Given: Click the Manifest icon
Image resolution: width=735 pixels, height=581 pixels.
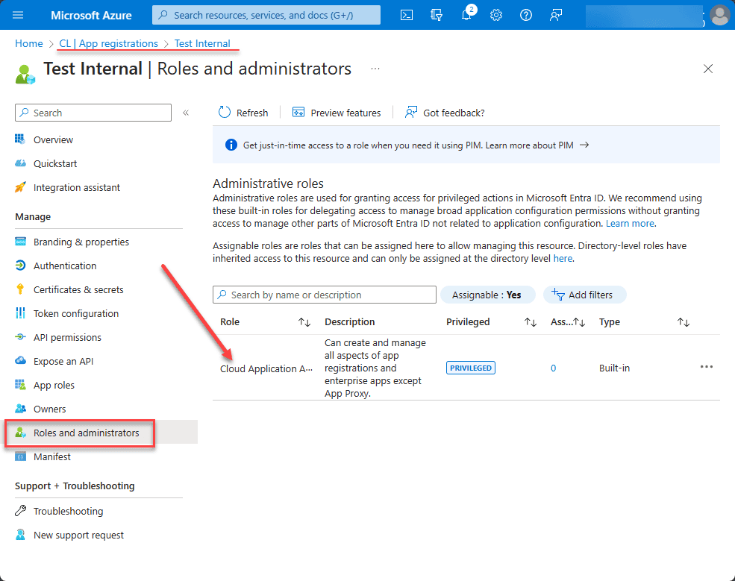Looking at the screenshot, I should click(x=20, y=456).
